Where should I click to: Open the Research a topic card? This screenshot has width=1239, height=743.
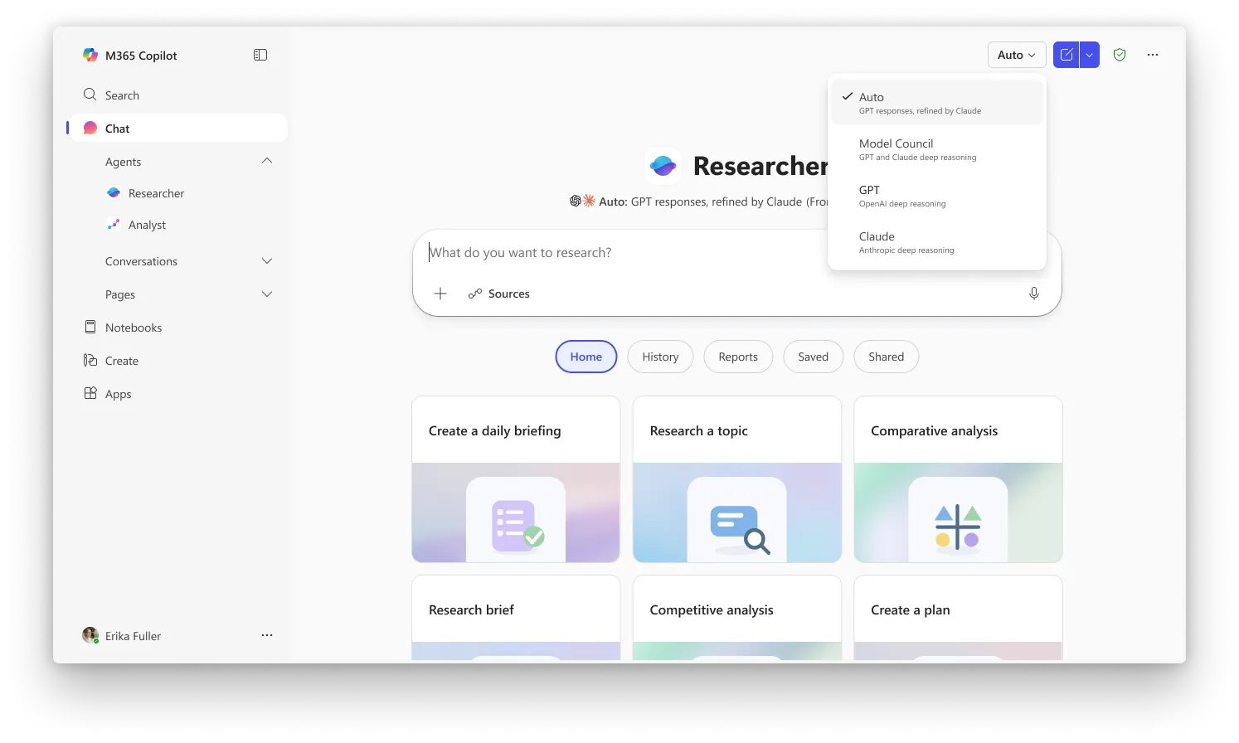736,479
